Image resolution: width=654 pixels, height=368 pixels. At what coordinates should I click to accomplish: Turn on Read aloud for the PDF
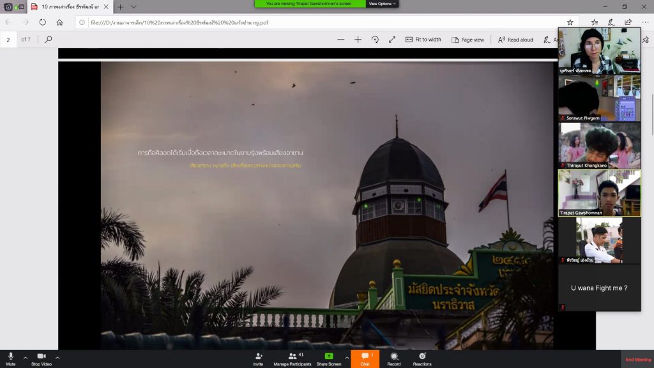tap(515, 40)
